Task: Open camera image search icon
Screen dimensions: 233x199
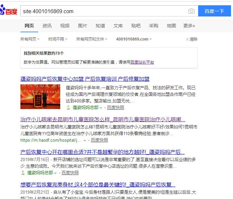Action: click(x=192, y=11)
